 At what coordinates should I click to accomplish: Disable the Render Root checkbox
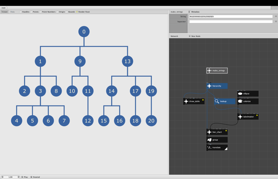point(77,12)
